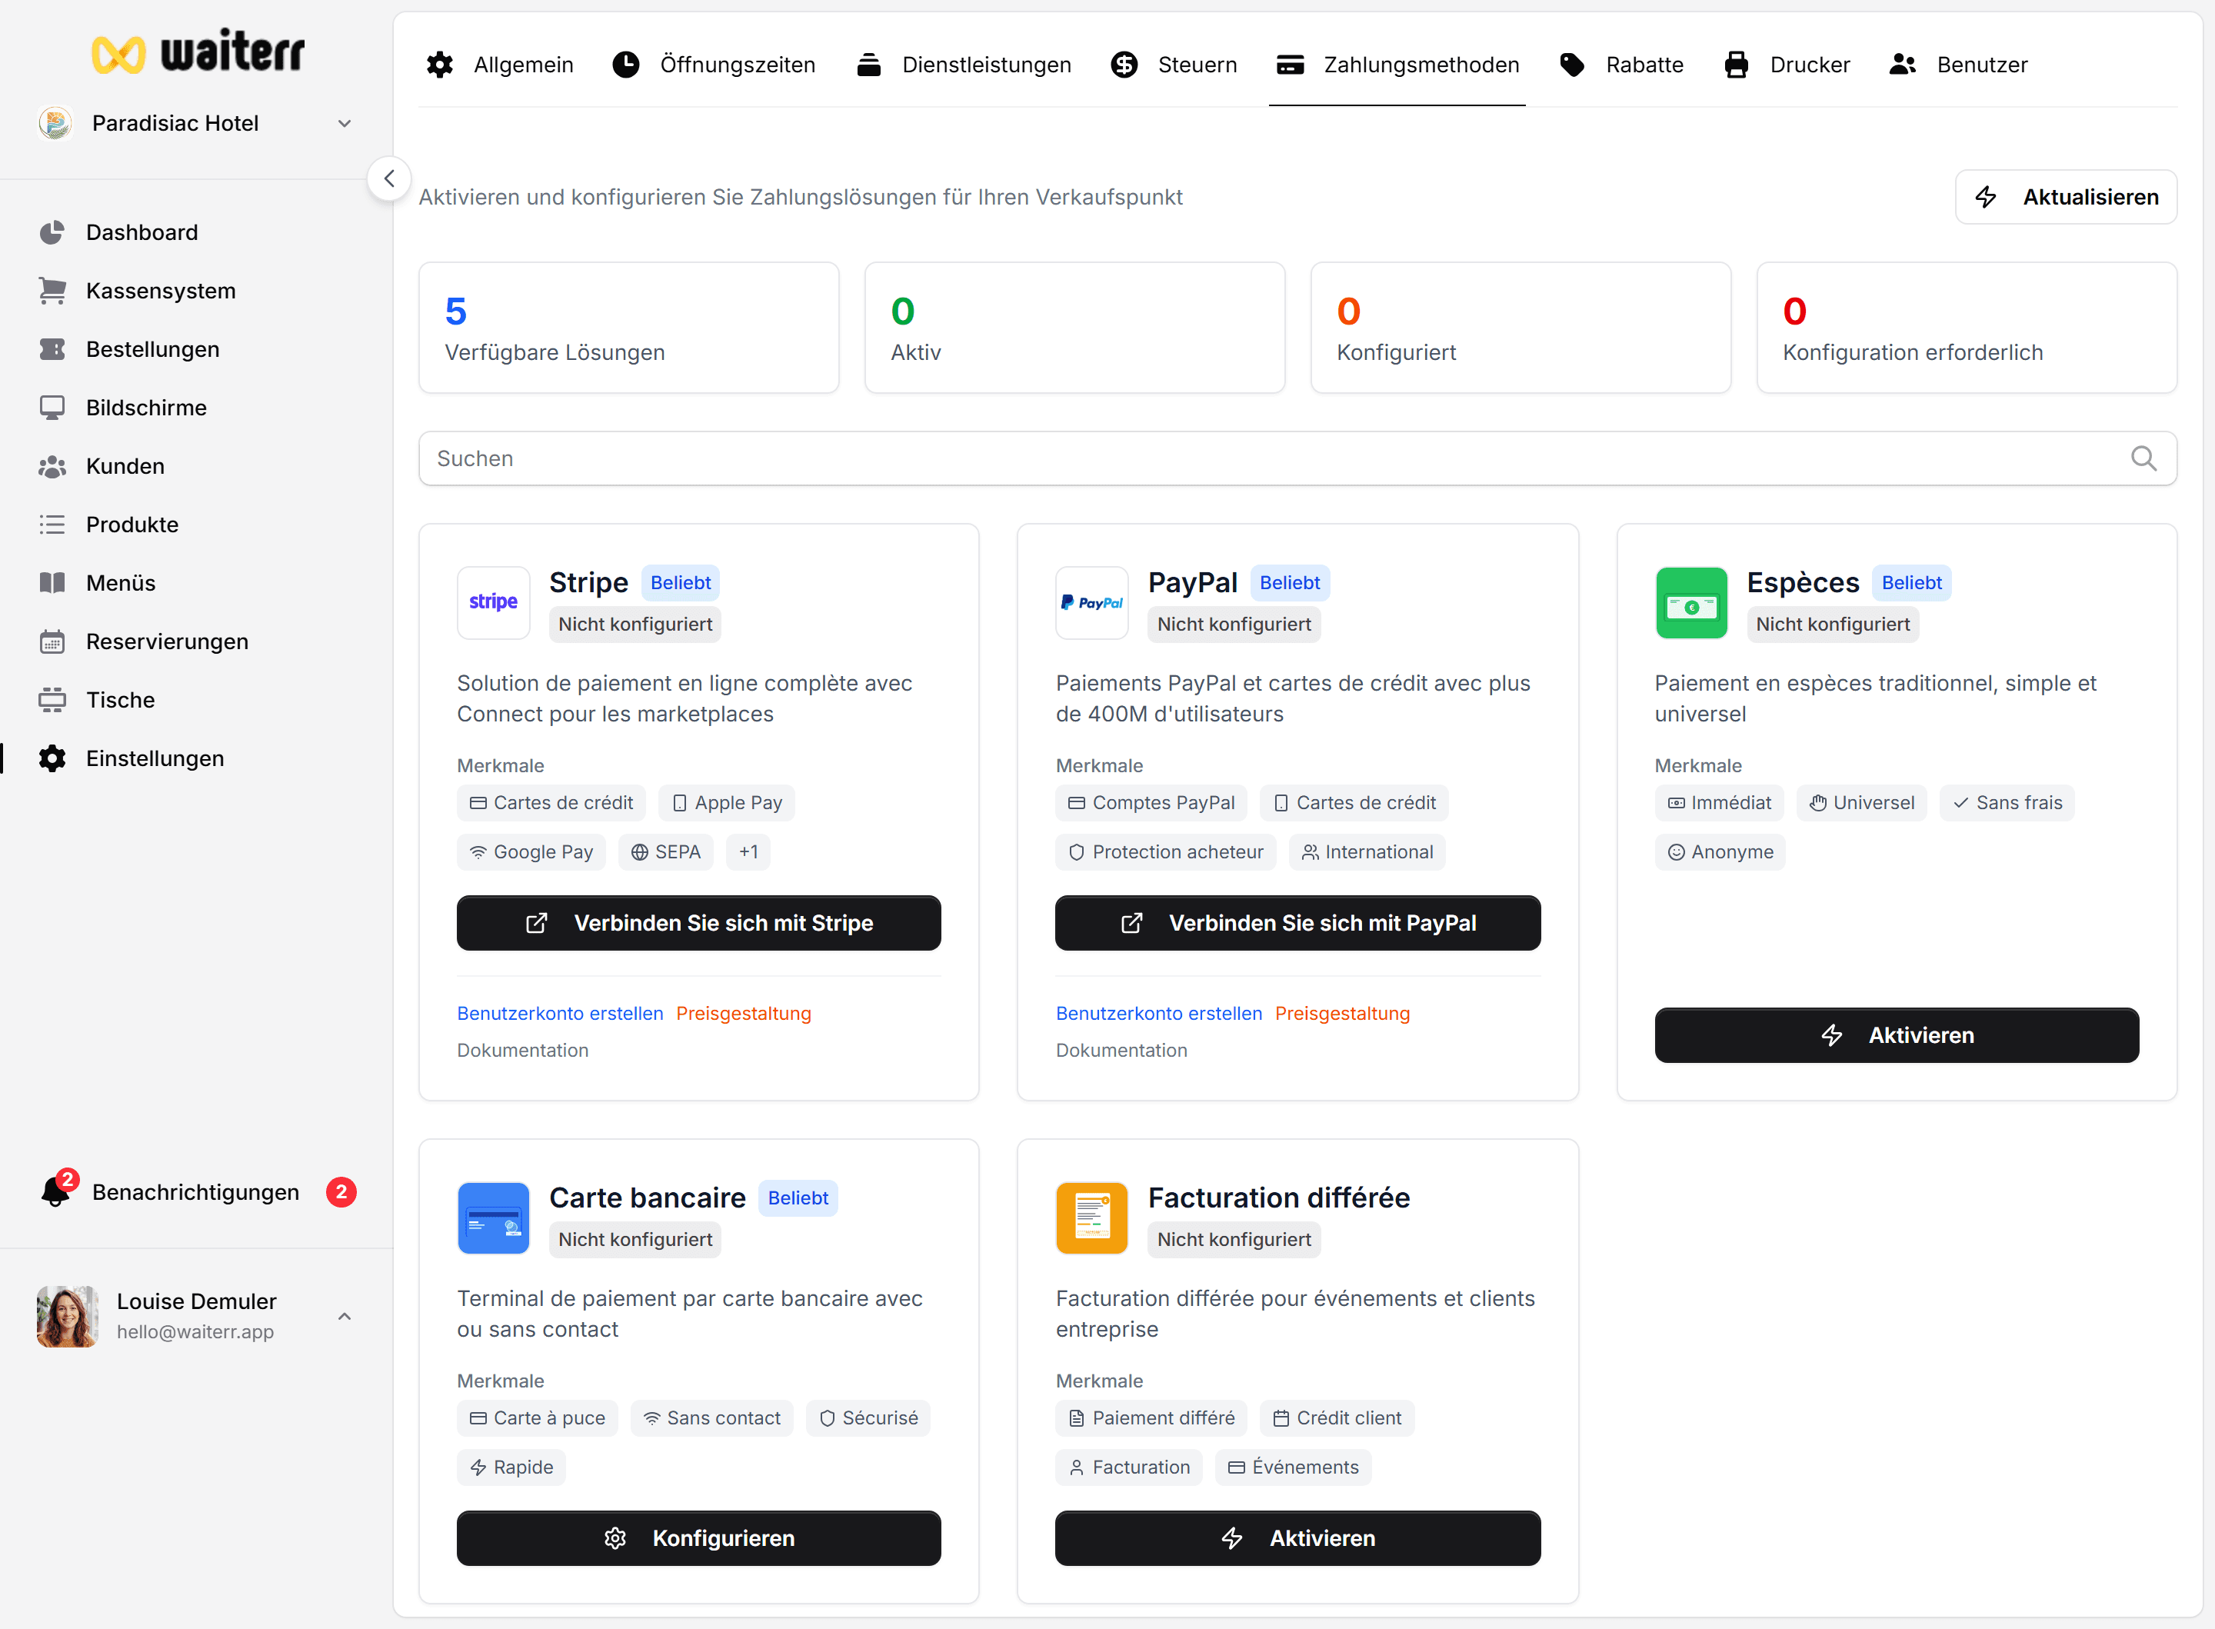
Task: Click Verbinden Sie sich mit PayPal
Action: pyautogui.click(x=1297, y=923)
